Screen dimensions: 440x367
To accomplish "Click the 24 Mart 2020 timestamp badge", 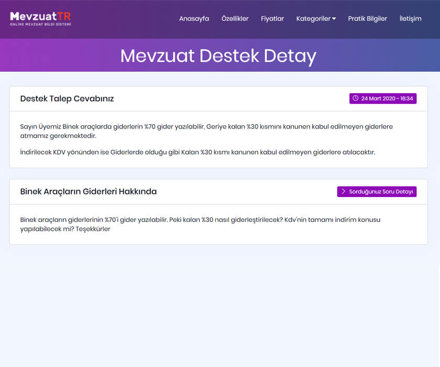I will pos(383,98).
